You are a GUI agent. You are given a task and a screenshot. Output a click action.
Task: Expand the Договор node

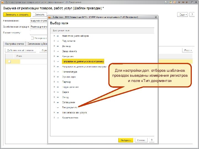tap(54, 46)
